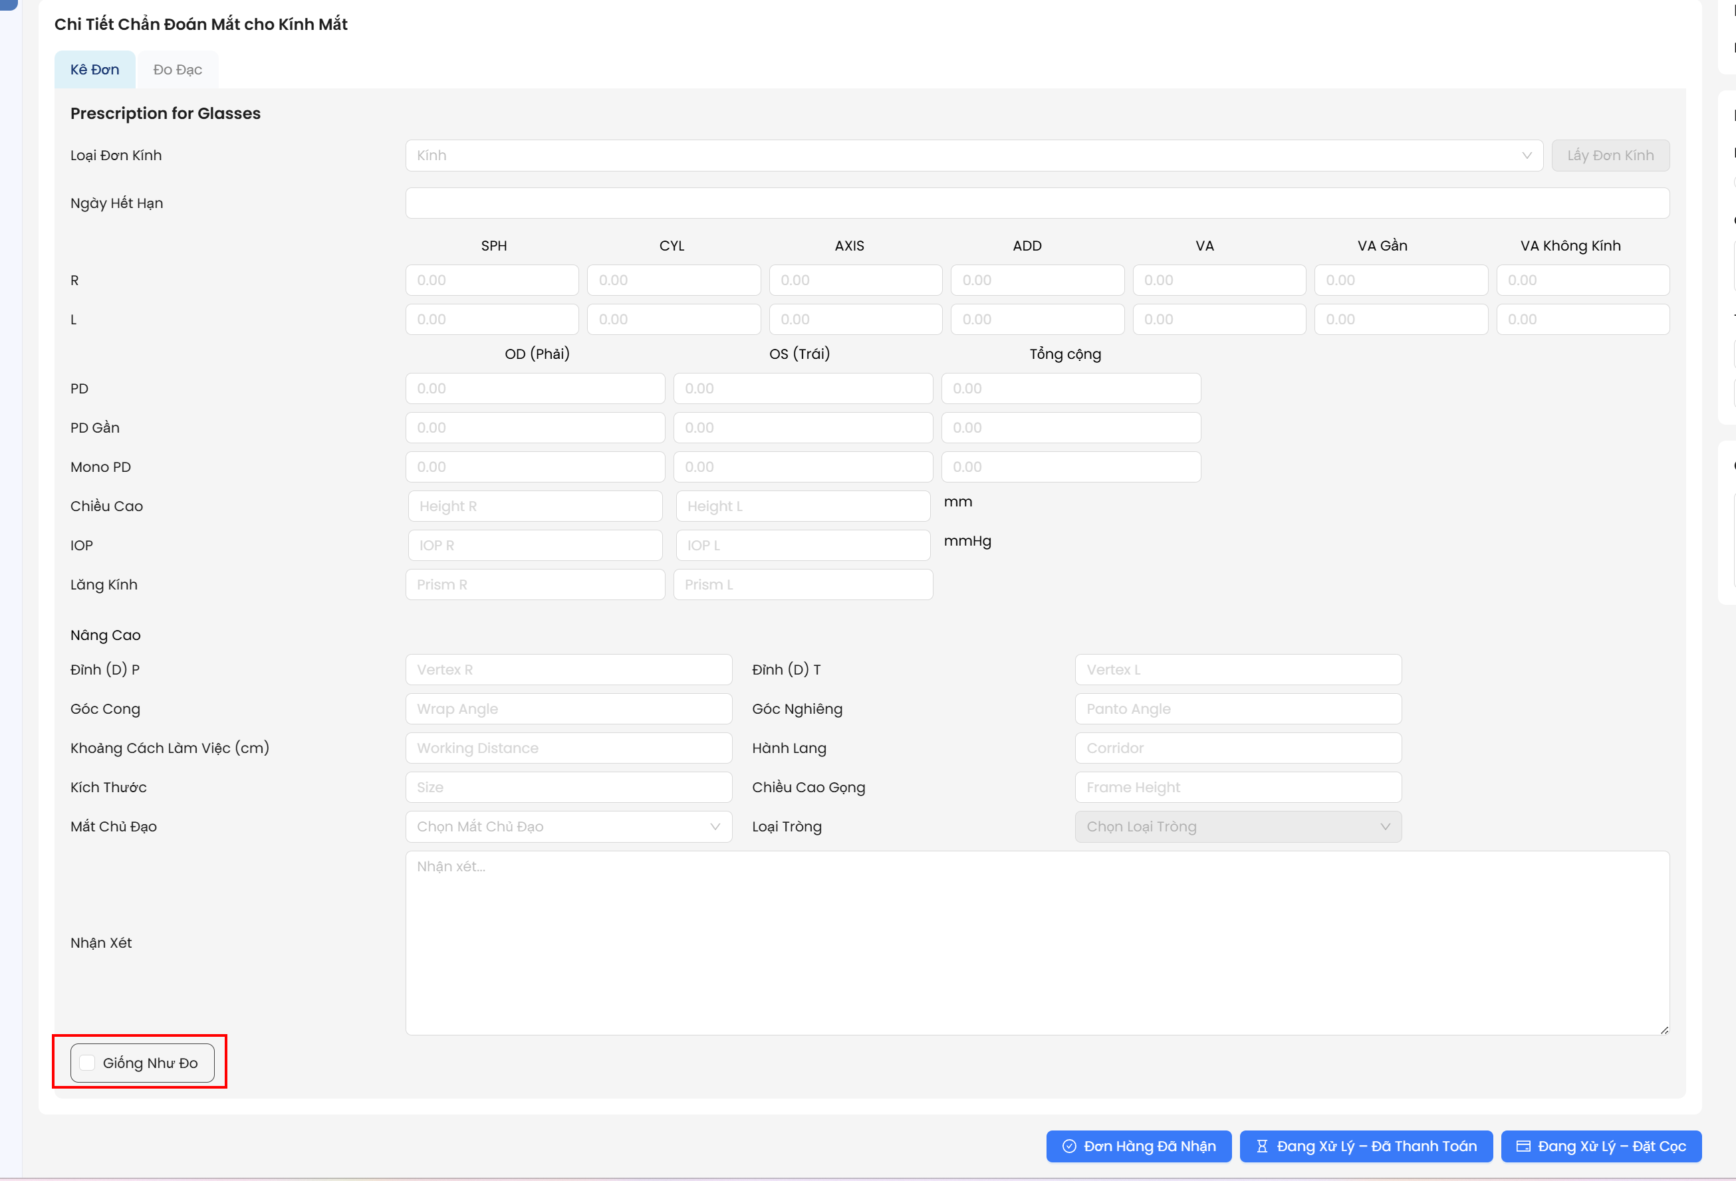This screenshot has width=1736, height=1181.
Task: Select the CYL field for row L
Action: point(674,320)
